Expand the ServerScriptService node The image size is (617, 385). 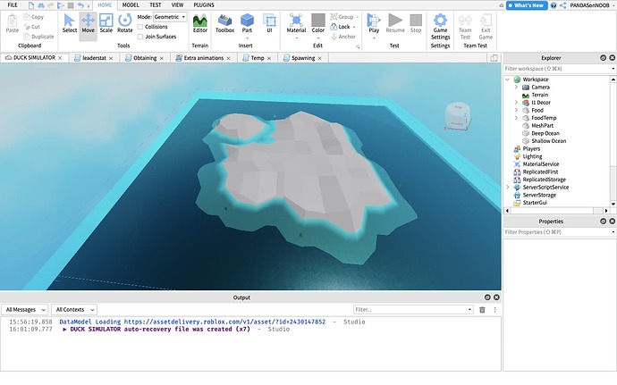[508, 188]
